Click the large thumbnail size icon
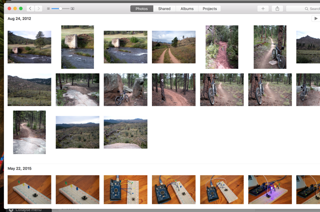The image size is (320, 212). click(x=72, y=8)
